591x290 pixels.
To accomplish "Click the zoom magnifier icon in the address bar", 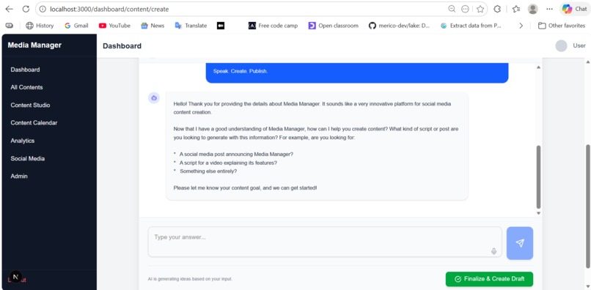I will click(x=452, y=9).
